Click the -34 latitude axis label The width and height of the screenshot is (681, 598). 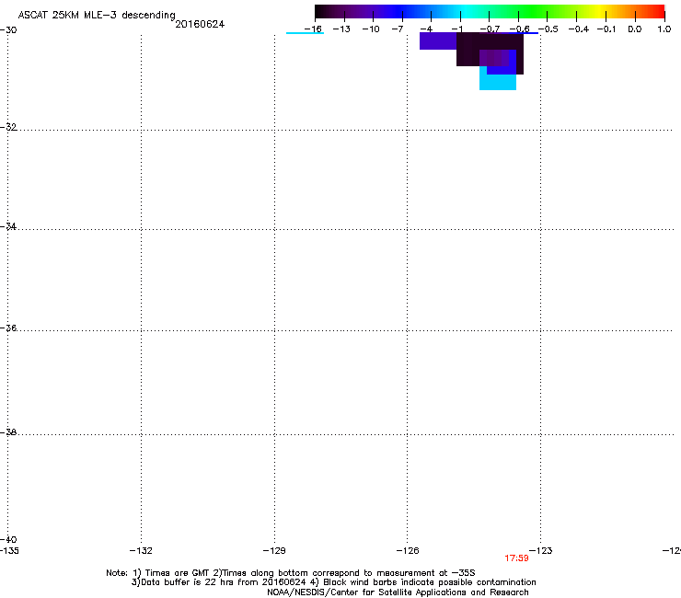(8, 226)
